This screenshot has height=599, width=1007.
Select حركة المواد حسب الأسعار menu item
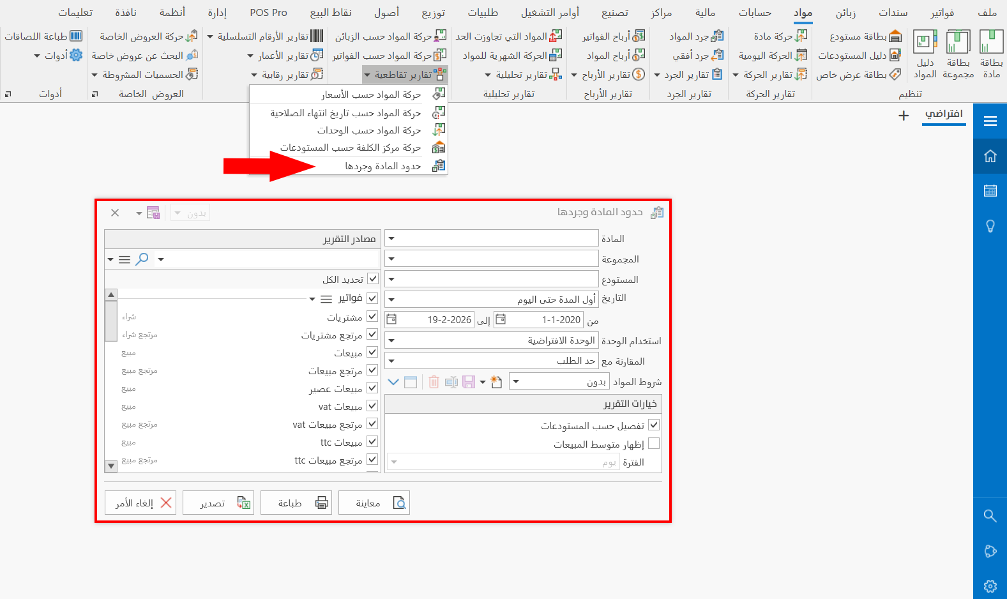pyautogui.click(x=349, y=95)
